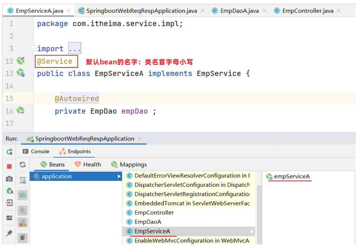Image resolution: width=358 pixels, height=247 pixels.
Task: Select the EmpServiceA bean row
Action: pyautogui.click(x=189, y=231)
